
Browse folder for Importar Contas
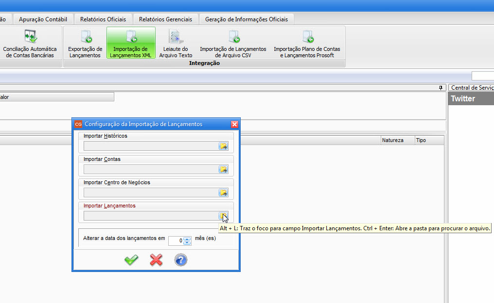point(223,169)
